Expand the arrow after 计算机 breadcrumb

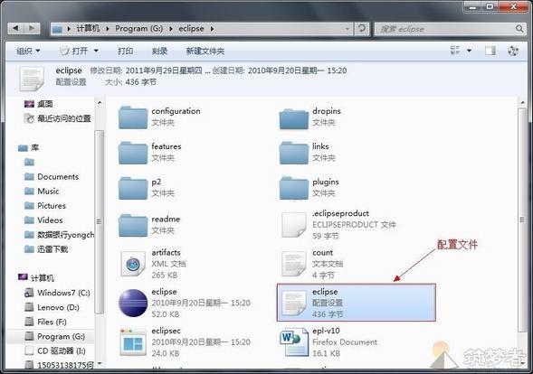[108, 29]
